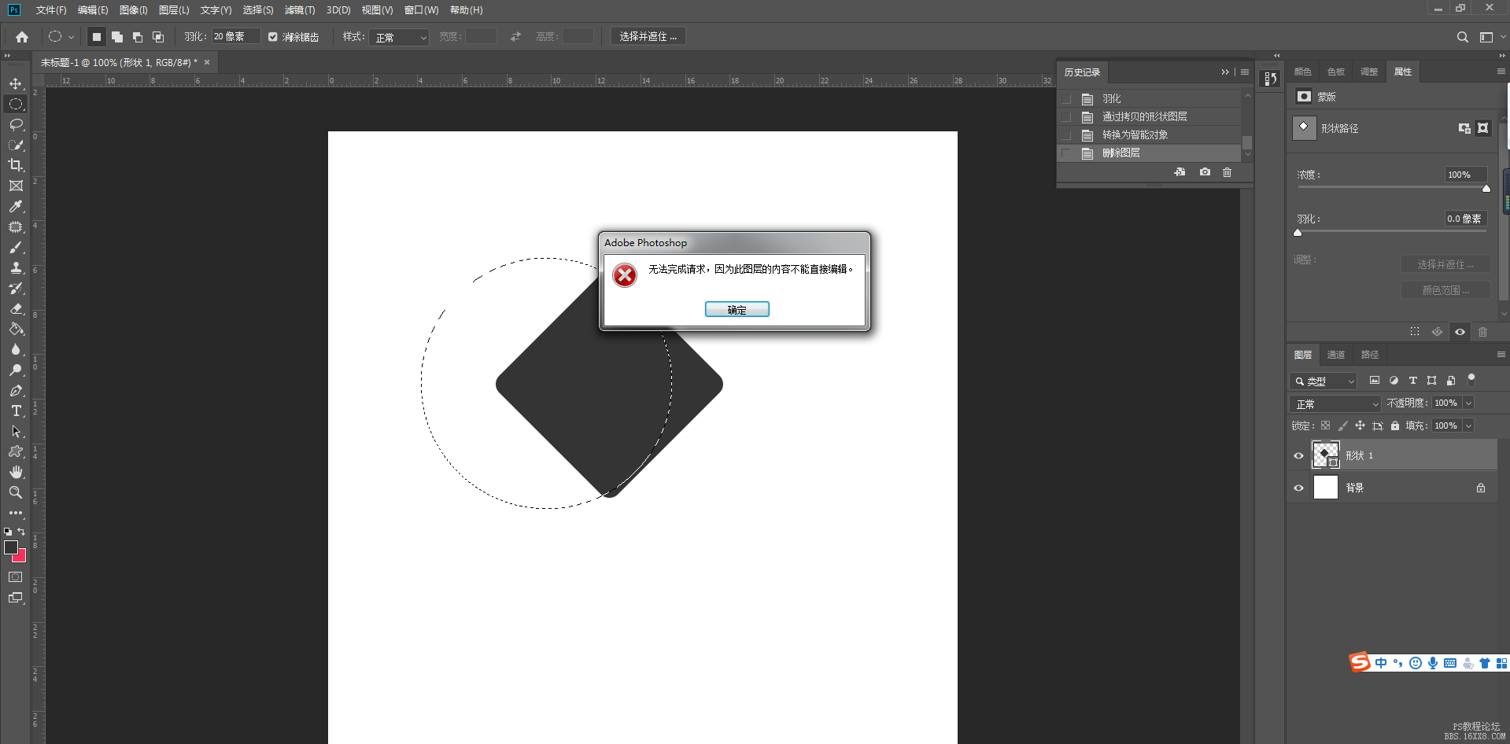
Task: Select the Elliptical Marquee tool
Action: [x=16, y=104]
